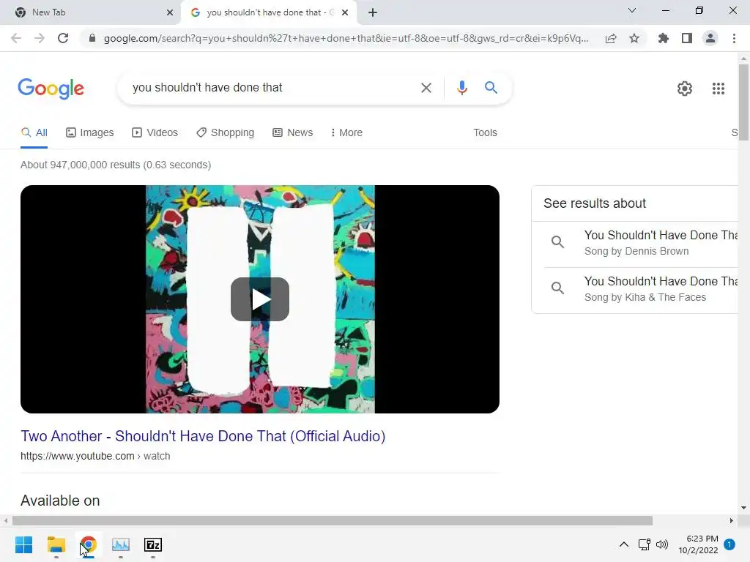
Task: Open File Explorer from taskbar
Action: (x=56, y=544)
